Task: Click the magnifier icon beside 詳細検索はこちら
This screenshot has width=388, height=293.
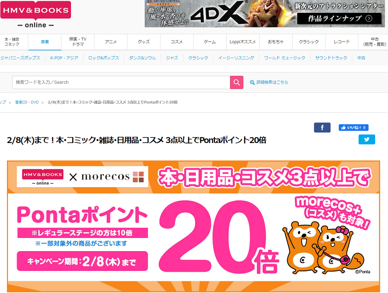Action: pyautogui.click(x=252, y=82)
